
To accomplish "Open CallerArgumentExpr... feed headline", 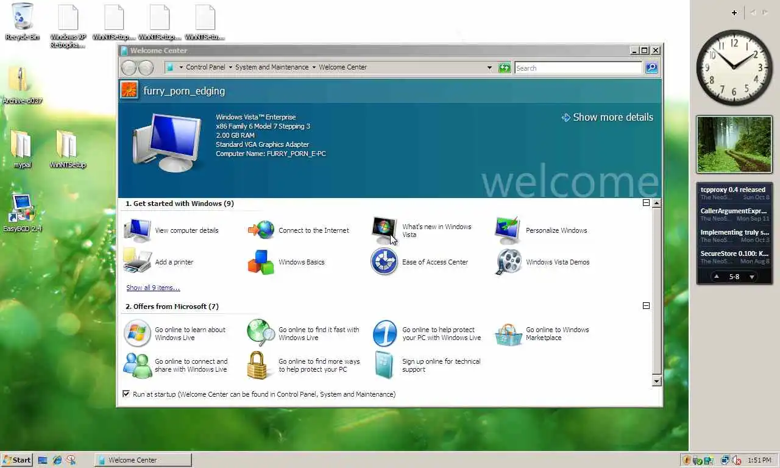I will [734, 214].
